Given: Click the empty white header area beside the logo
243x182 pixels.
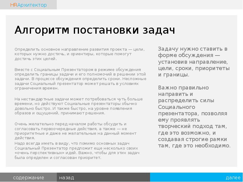Looking at the screenshot, I should point(149,5).
